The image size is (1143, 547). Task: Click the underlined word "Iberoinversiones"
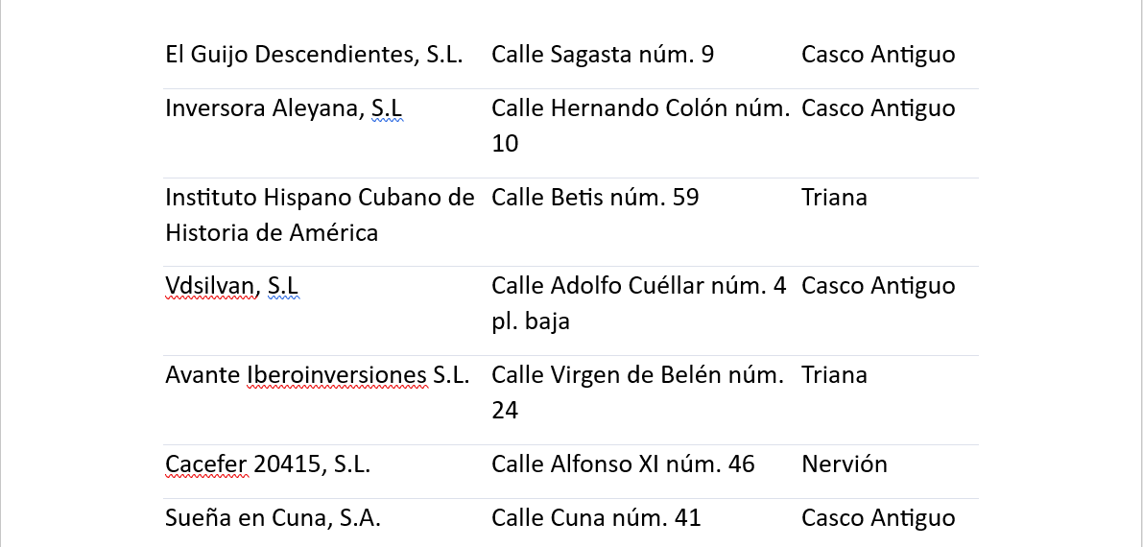point(337,375)
